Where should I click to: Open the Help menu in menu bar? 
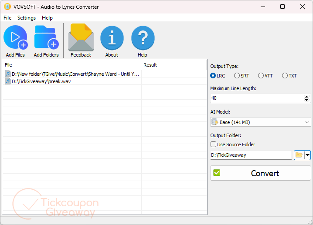(48, 18)
